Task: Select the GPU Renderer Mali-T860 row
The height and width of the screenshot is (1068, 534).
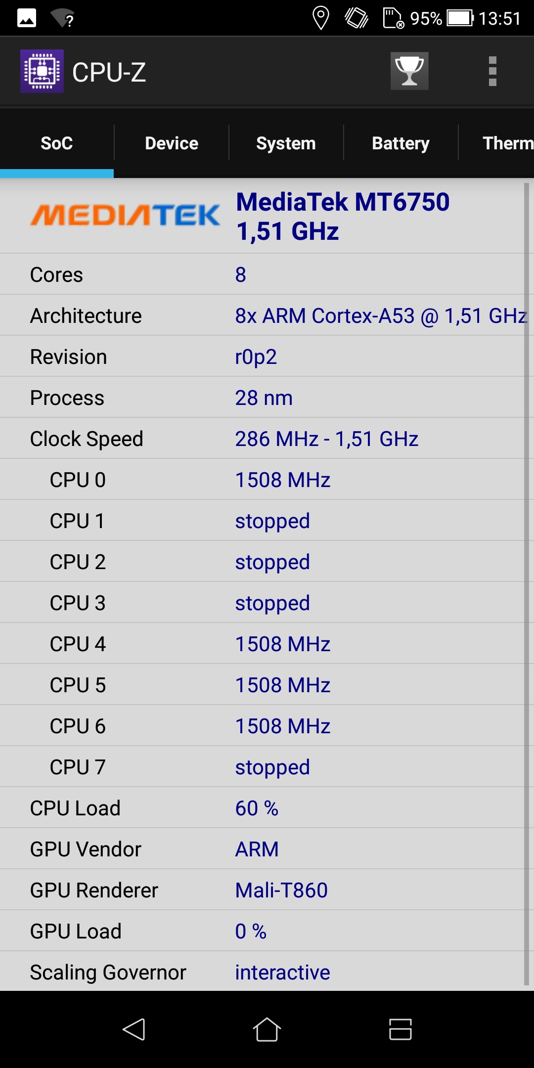Action: tap(262, 890)
